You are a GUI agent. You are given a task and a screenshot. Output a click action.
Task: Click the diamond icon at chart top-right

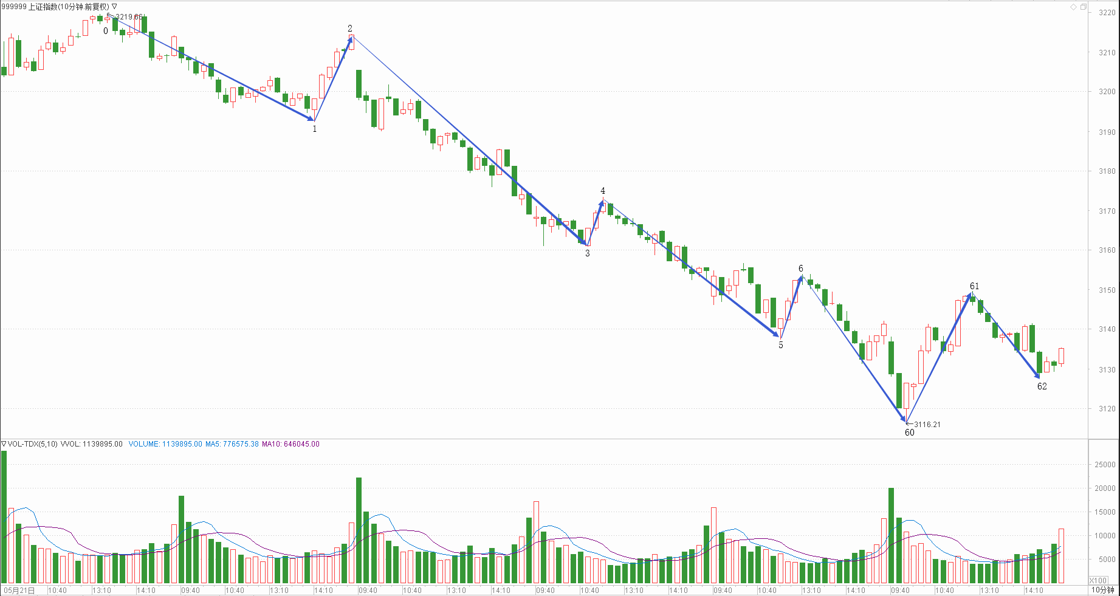1073,7
